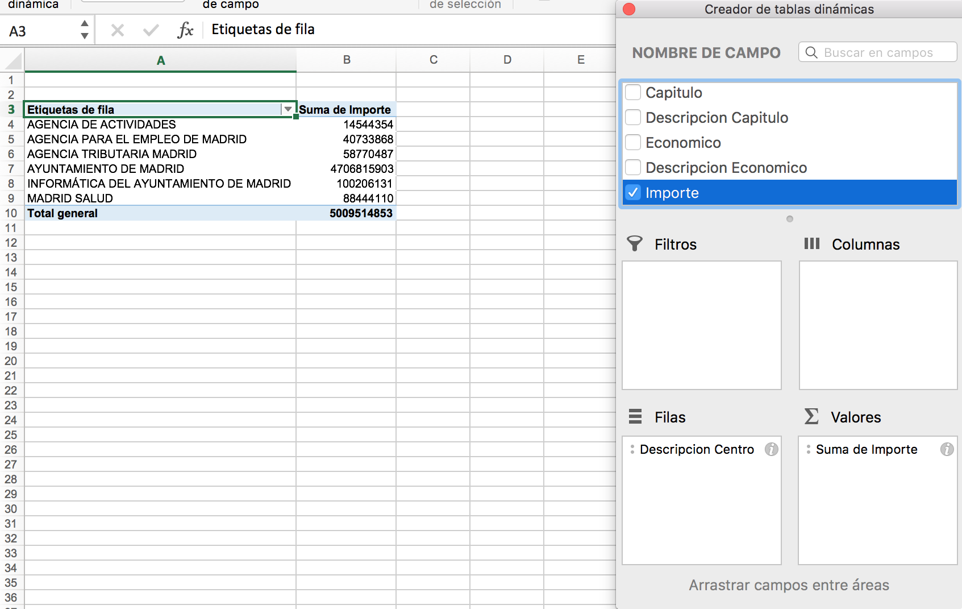Screen dimensions: 962x609
Task: Click into the Buscar en campos search field
Action: click(878, 52)
